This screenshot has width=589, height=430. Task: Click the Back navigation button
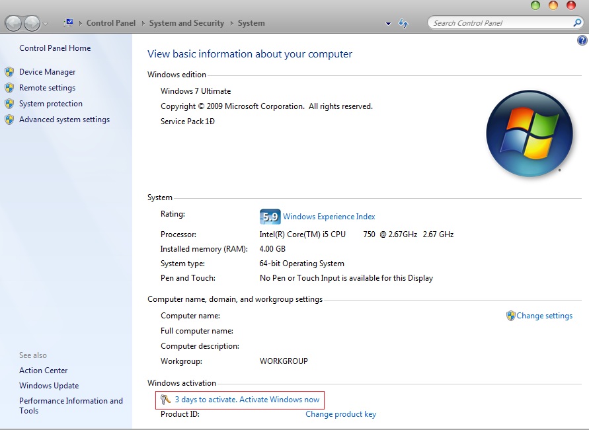pos(13,22)
